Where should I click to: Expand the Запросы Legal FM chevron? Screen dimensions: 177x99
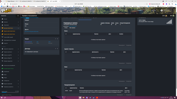[x=18, y=55]
